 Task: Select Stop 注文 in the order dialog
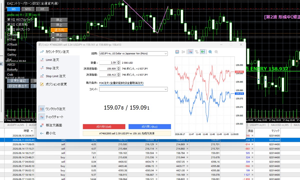click(x=49, y=68)
